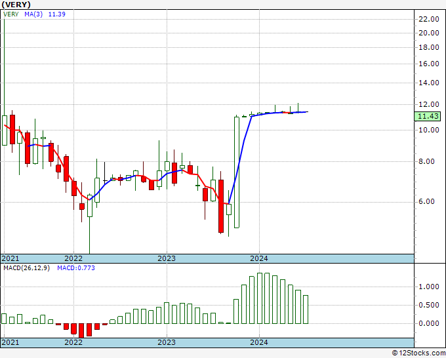Select 2024 on the price chart time axis
446x358 pixels.
click(259, 258)
